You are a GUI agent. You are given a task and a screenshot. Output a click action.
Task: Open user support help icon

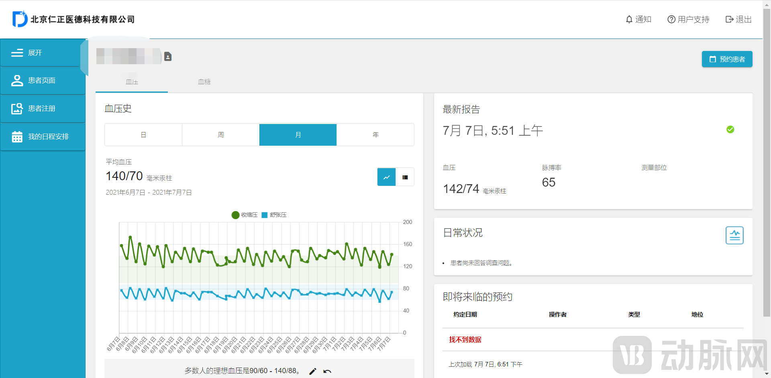671,19
